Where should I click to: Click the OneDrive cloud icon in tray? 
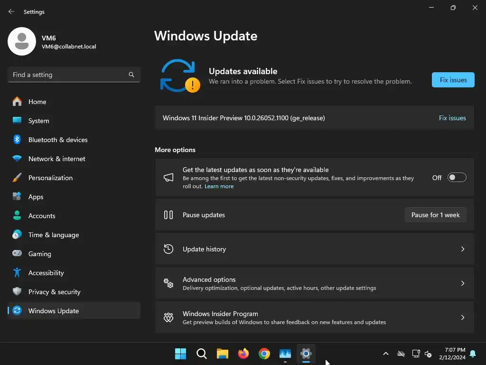401,354
